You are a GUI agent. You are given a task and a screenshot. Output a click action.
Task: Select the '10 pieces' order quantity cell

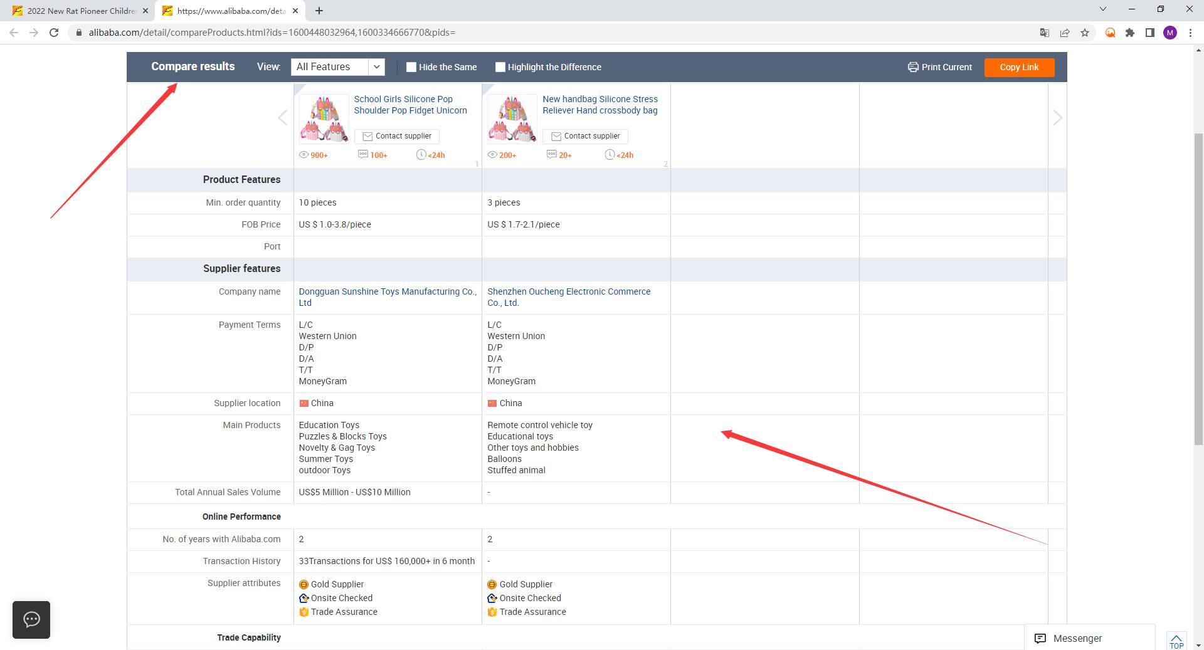point(388,202)
